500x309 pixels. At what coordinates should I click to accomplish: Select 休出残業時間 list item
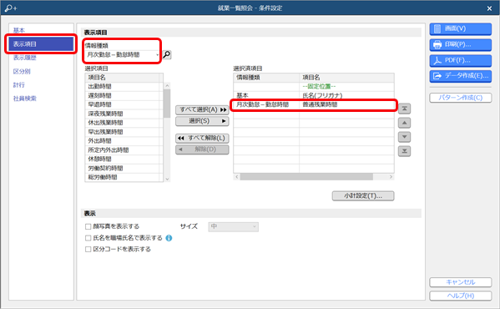(124, 123)
